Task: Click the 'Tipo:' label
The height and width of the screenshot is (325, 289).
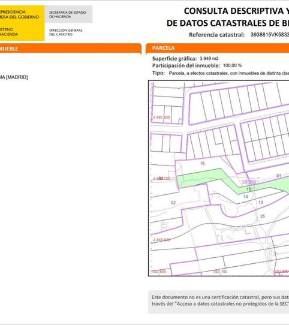Action: pyautogui.click(x=158, y=73)
